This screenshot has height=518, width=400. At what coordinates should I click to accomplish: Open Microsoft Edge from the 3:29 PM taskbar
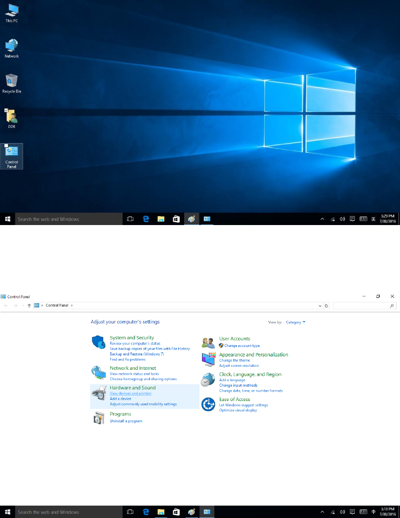point(145,219)
